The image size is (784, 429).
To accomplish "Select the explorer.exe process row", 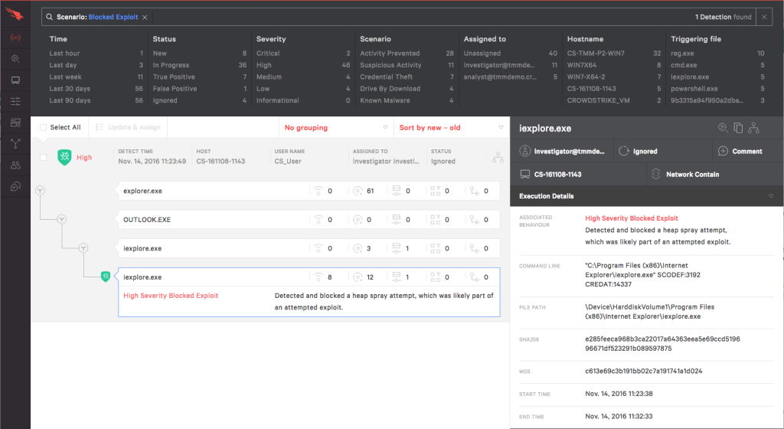I will [x=309, y=191].
